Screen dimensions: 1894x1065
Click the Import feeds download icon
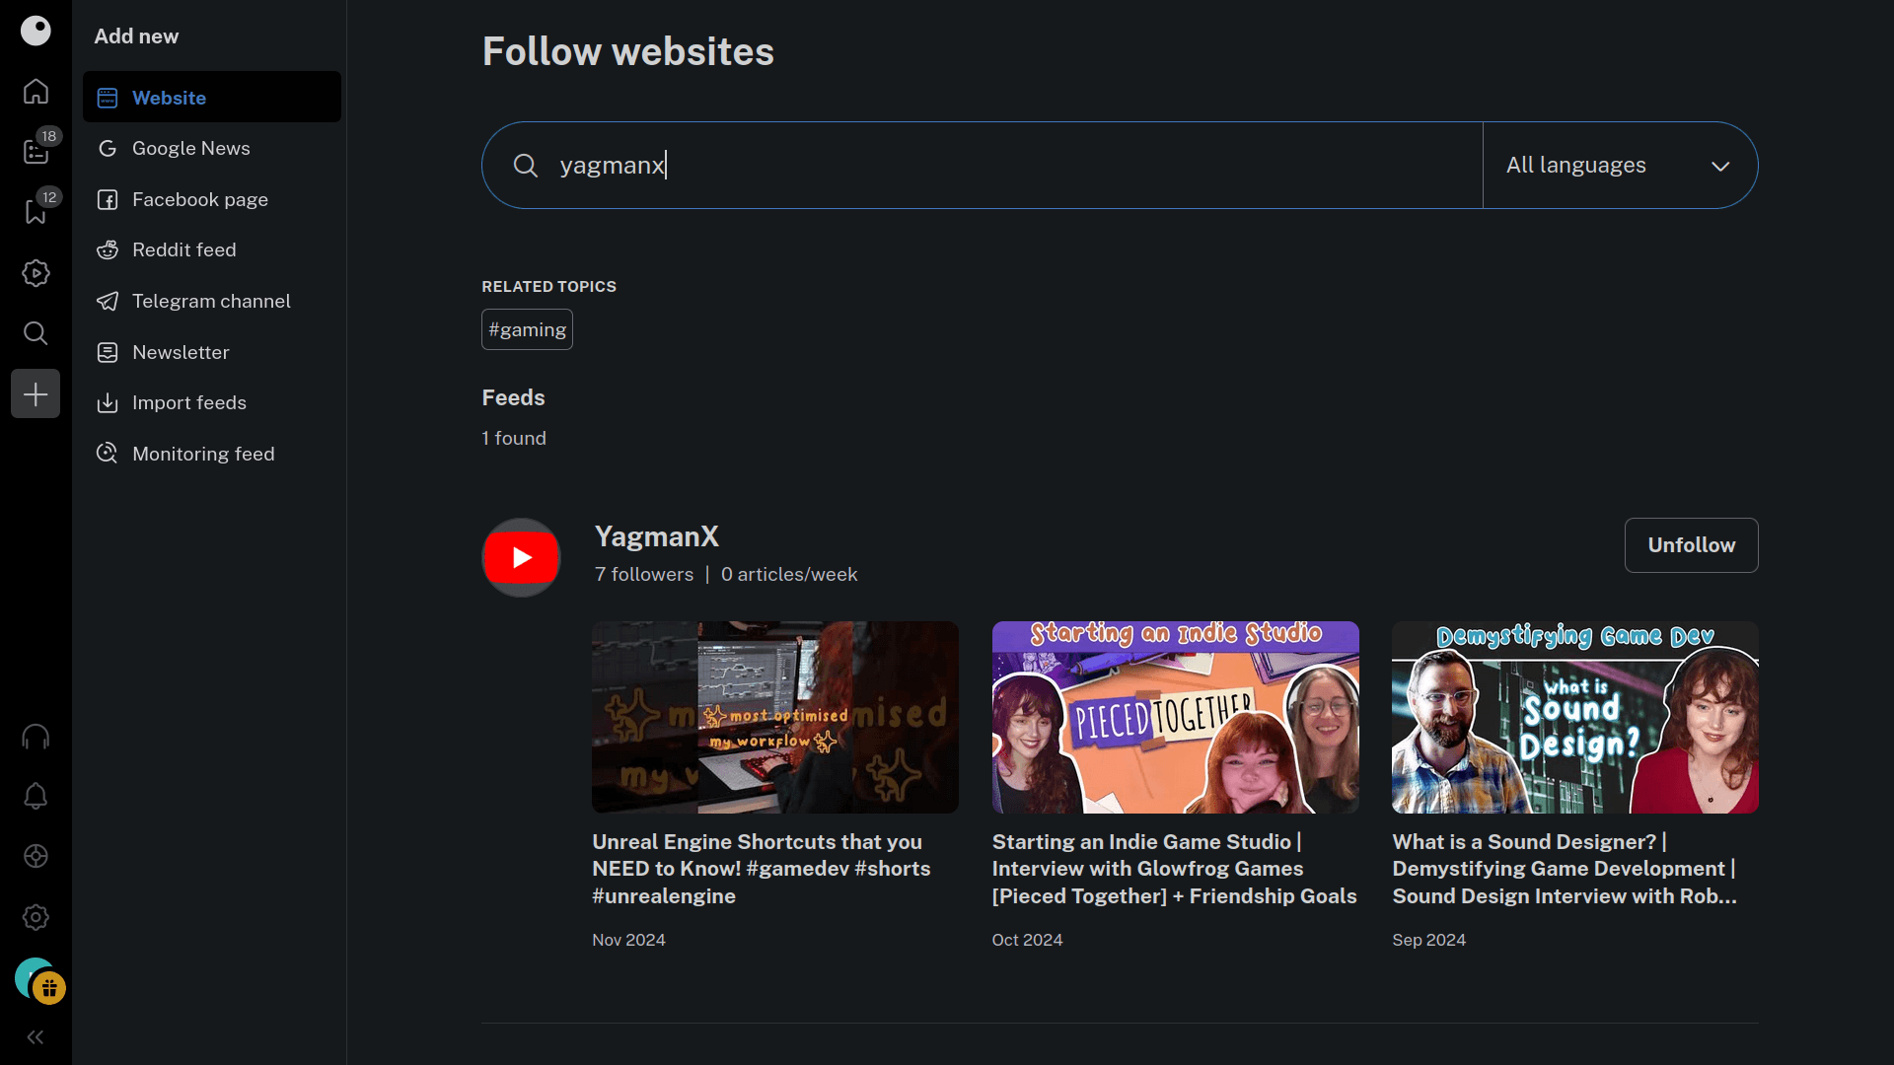coord(108,402)
